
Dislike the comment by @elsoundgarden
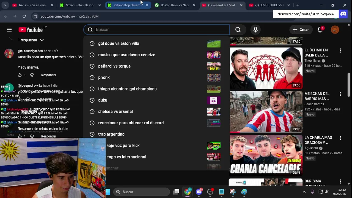[32, 75]
